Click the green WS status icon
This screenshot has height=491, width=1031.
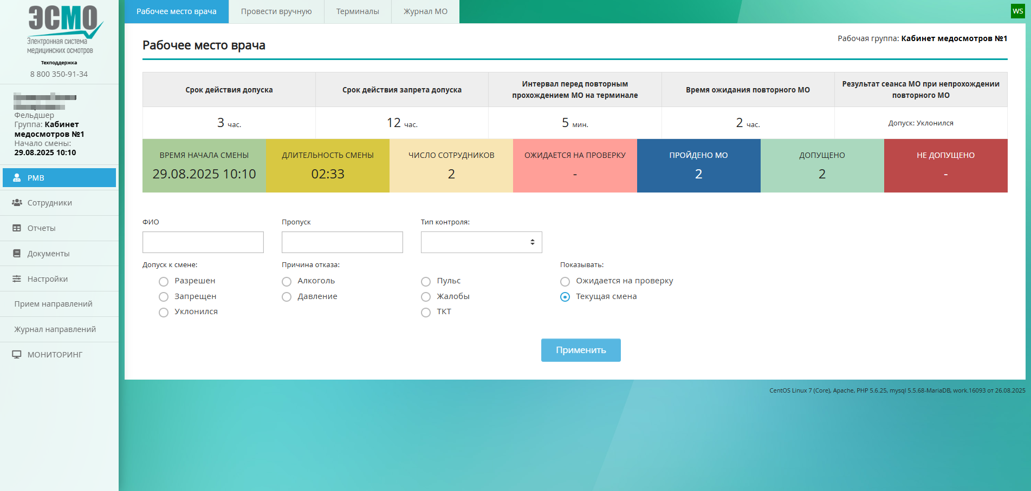pyautogui.click(x=1017, y=11)
